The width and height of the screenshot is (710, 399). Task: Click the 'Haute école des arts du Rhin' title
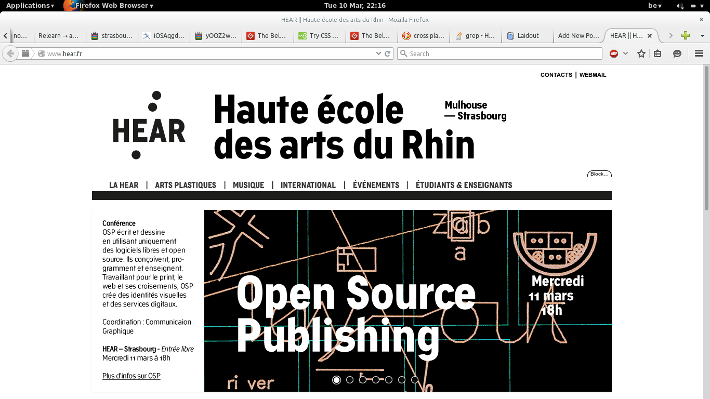click(344, 127)
